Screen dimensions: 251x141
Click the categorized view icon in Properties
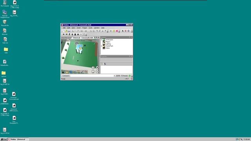102,64
